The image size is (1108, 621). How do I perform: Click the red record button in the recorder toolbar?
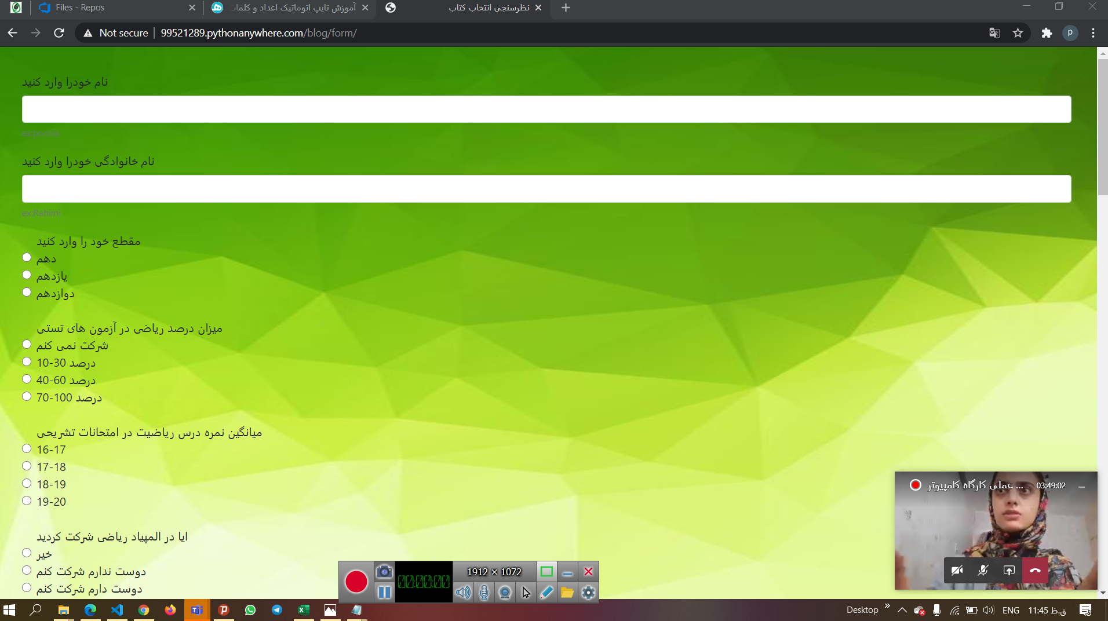pos(356,582)
